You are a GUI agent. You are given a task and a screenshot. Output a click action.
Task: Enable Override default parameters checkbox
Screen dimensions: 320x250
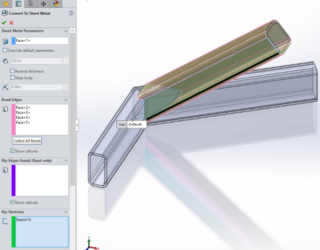coord(5,50)
